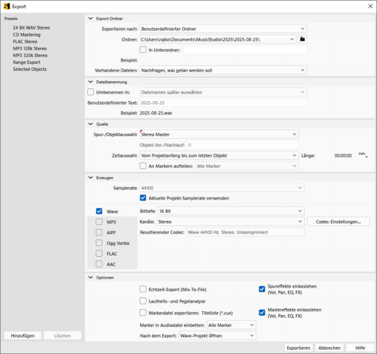Open the Bittiefe 16 Bit dropdown

pyautogui.click(x=230, y=211)
